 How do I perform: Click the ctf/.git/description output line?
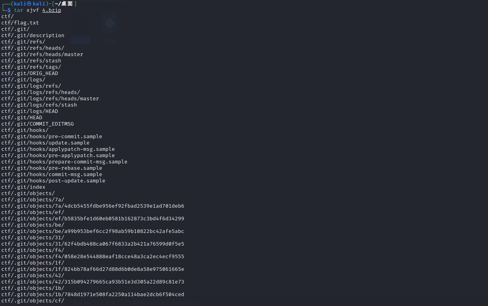(x=33, y=36)
